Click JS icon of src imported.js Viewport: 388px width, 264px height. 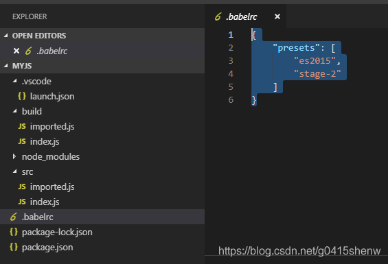click(22, 187)
